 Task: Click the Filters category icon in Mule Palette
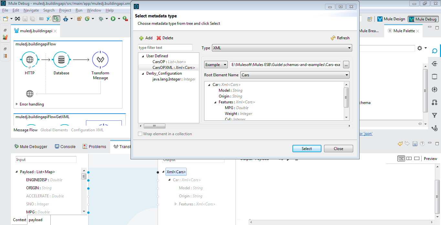click(x=435, y=115)
